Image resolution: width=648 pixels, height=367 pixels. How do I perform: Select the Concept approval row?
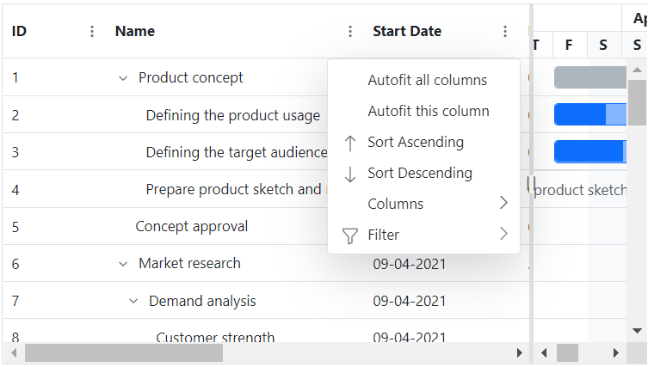(x=191, y=227)
